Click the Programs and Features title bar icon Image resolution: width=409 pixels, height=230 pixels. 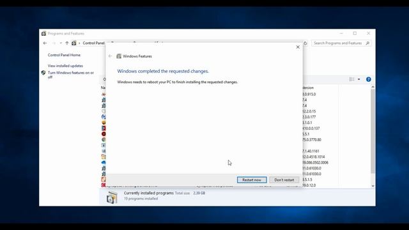tap(43, 33)
